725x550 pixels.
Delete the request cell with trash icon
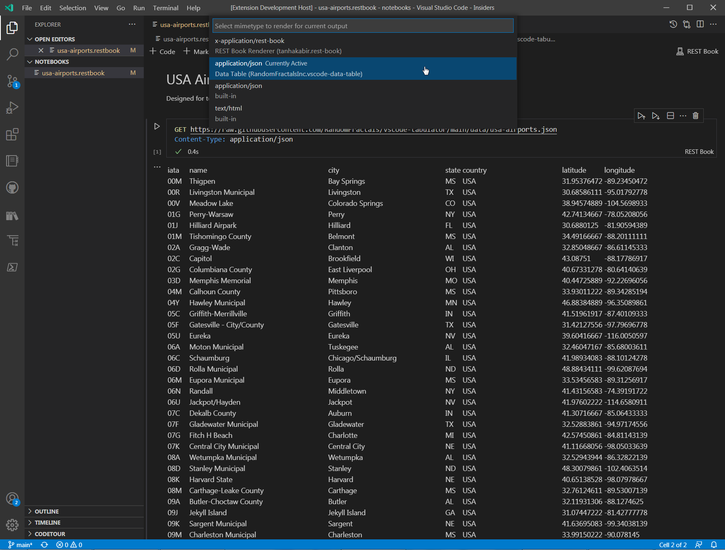point(695,116)
